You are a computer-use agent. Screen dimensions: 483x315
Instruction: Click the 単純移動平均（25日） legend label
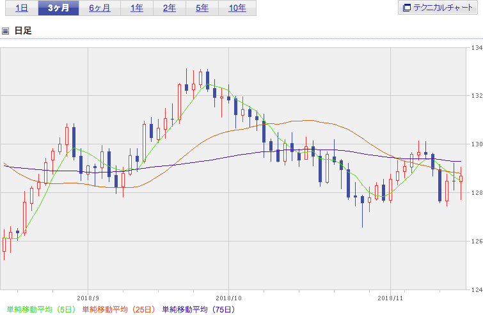click(118, 309)
